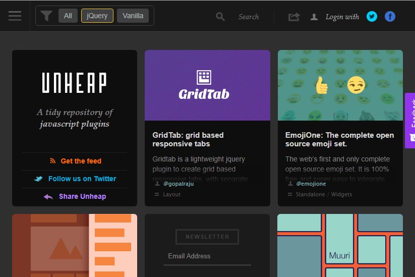Screen dimensions: 415x277
Task: Open the Widgets category link
Action: pos(341,194)
